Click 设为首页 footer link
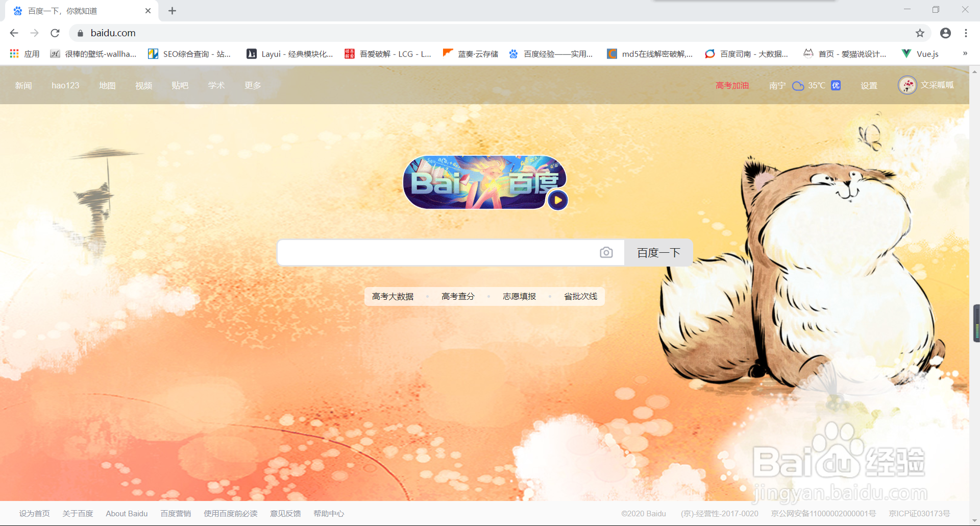This screenshot has height=526, width=980. tap(34, 513)
